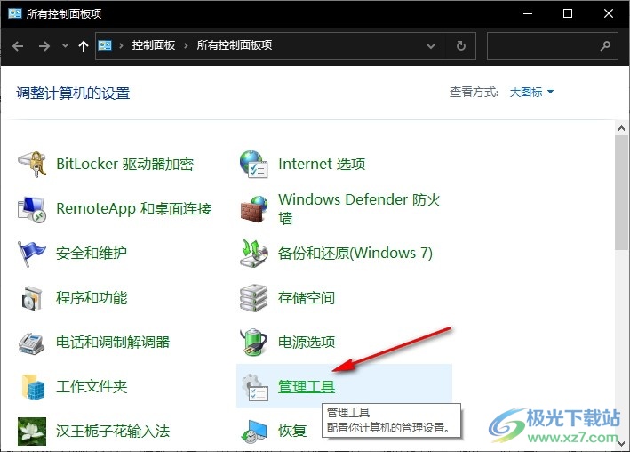Open the recent locations dropdown arrow
Viewport: 630px width, 452px height.
pyautogui.click(x=65, y=46)
